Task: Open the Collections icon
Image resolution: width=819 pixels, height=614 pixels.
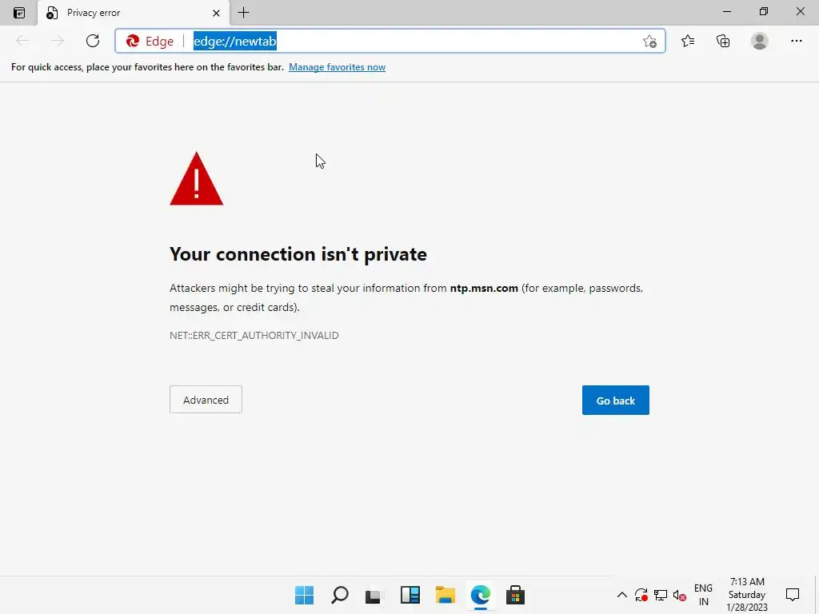Action: tap(723, 41)
